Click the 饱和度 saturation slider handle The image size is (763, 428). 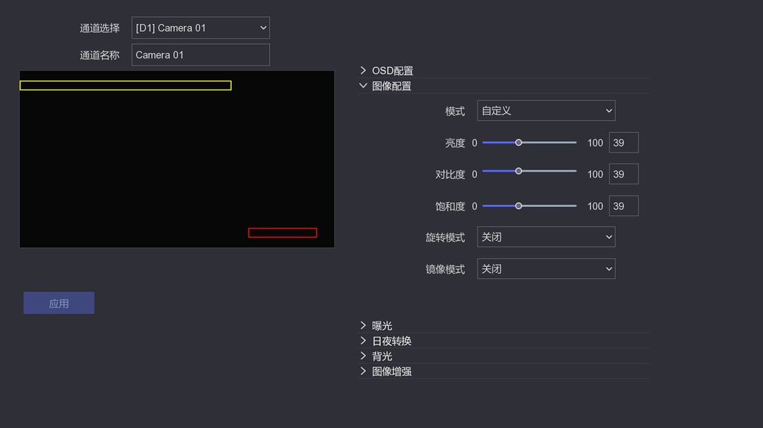519,206
